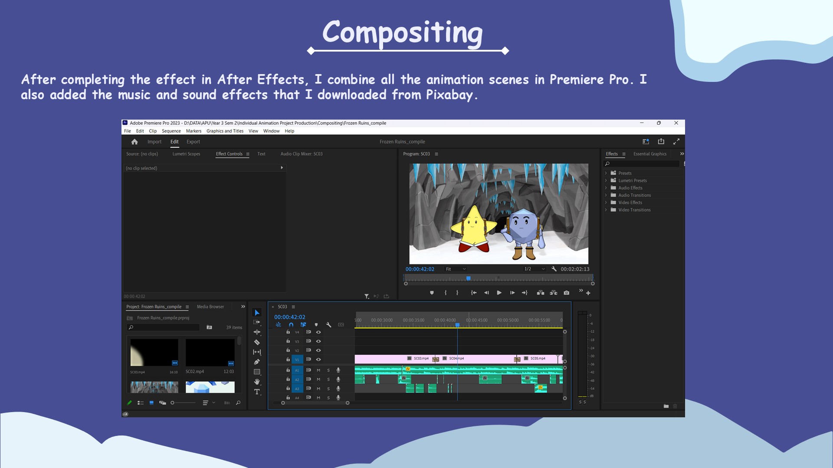The width and height of the screenshot is (833, 468).
Task: Expand Audio Effects folder
Action: click(x=606, y=188)
